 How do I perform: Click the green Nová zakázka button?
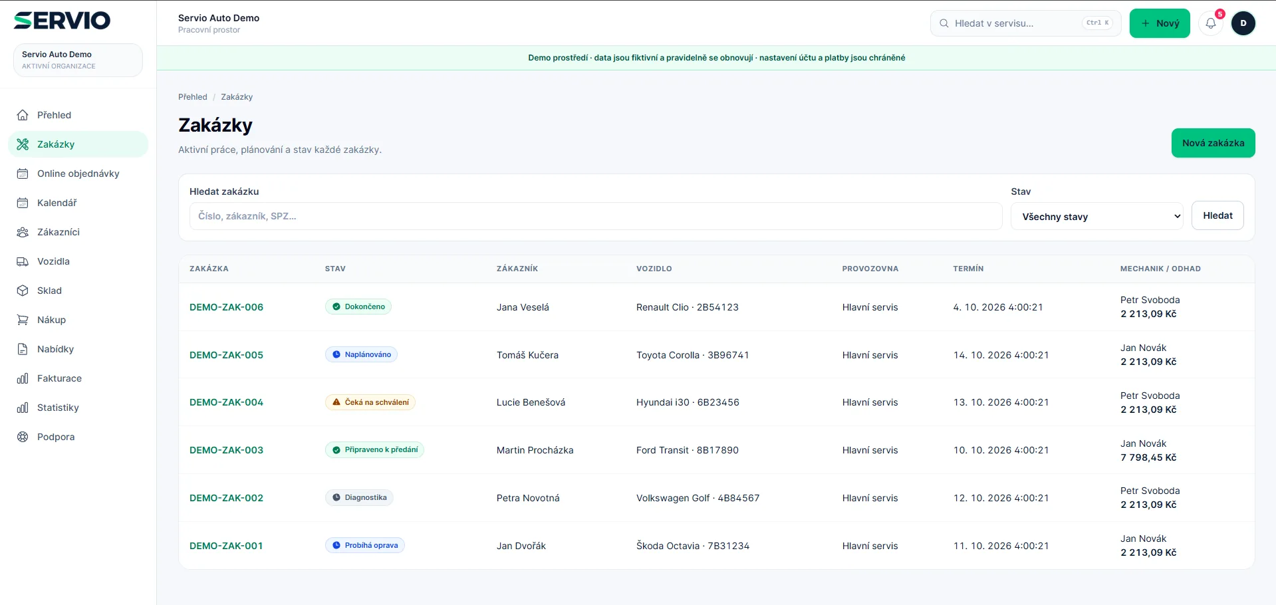click(x=1213, y=143)
